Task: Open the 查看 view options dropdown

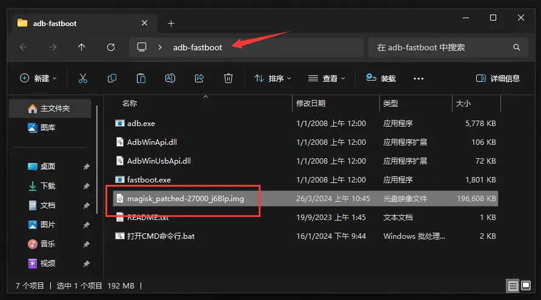Action: (326, 78)
